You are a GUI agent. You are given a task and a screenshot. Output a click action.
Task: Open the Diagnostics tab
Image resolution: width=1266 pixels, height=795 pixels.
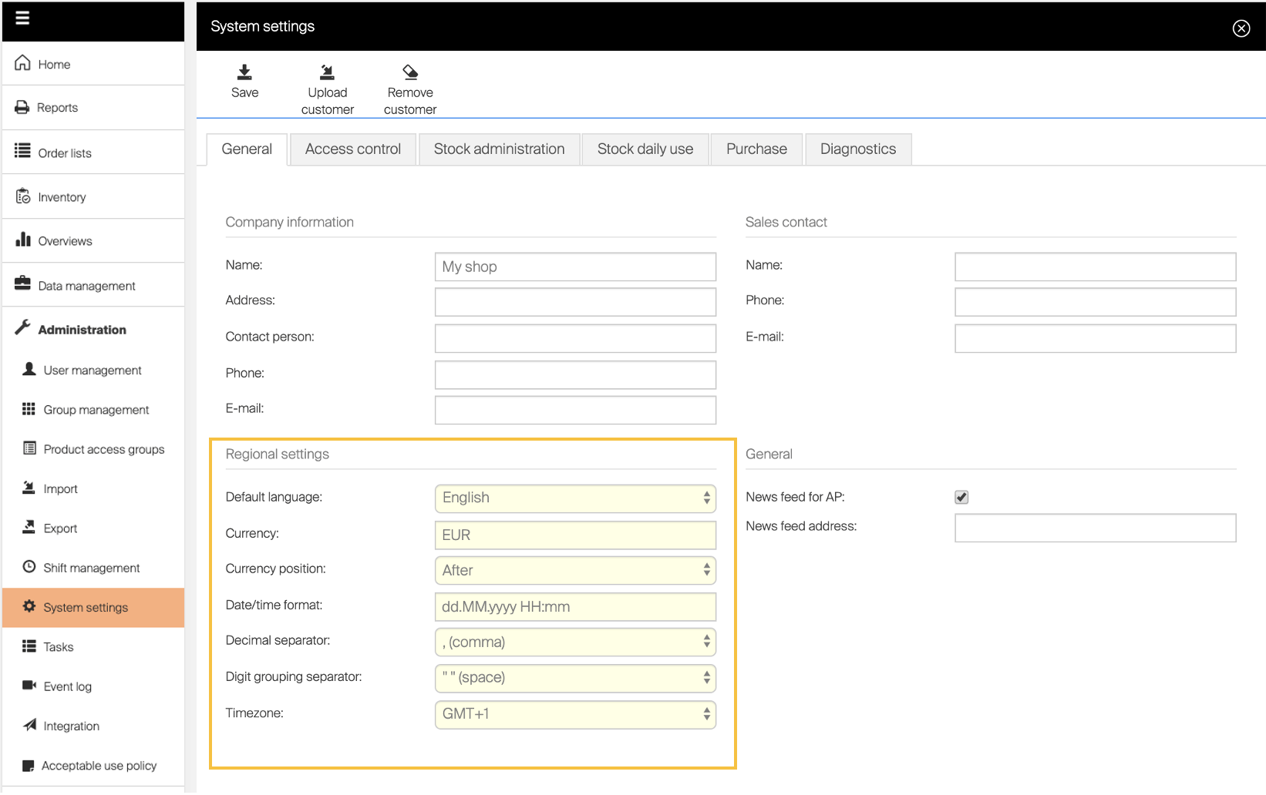pos(857,149)
